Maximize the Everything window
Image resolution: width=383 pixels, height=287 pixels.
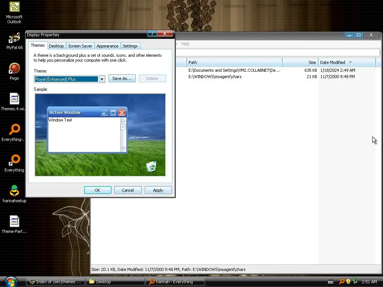click(x=359, y=35)
